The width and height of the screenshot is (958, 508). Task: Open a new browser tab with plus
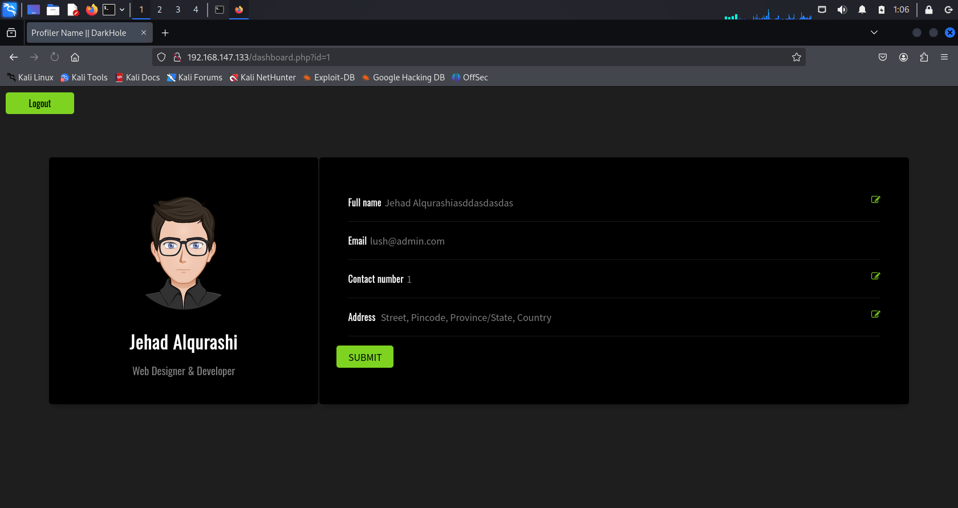coord(165,33)
